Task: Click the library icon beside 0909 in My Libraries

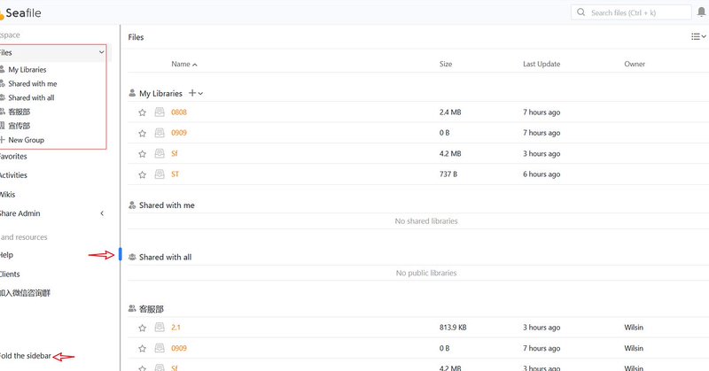Action: pyautogui.click(x=160, y=133)
